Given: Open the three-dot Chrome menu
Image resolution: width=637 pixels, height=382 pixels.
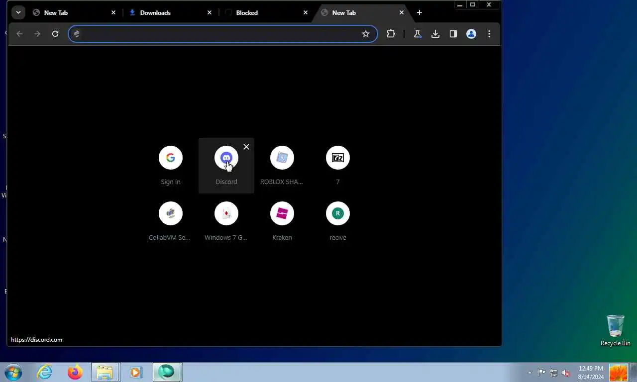Looking at the screenshot, I should (x=489, y=34).
